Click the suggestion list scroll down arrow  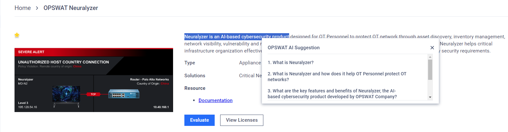[x=430, y=97]
